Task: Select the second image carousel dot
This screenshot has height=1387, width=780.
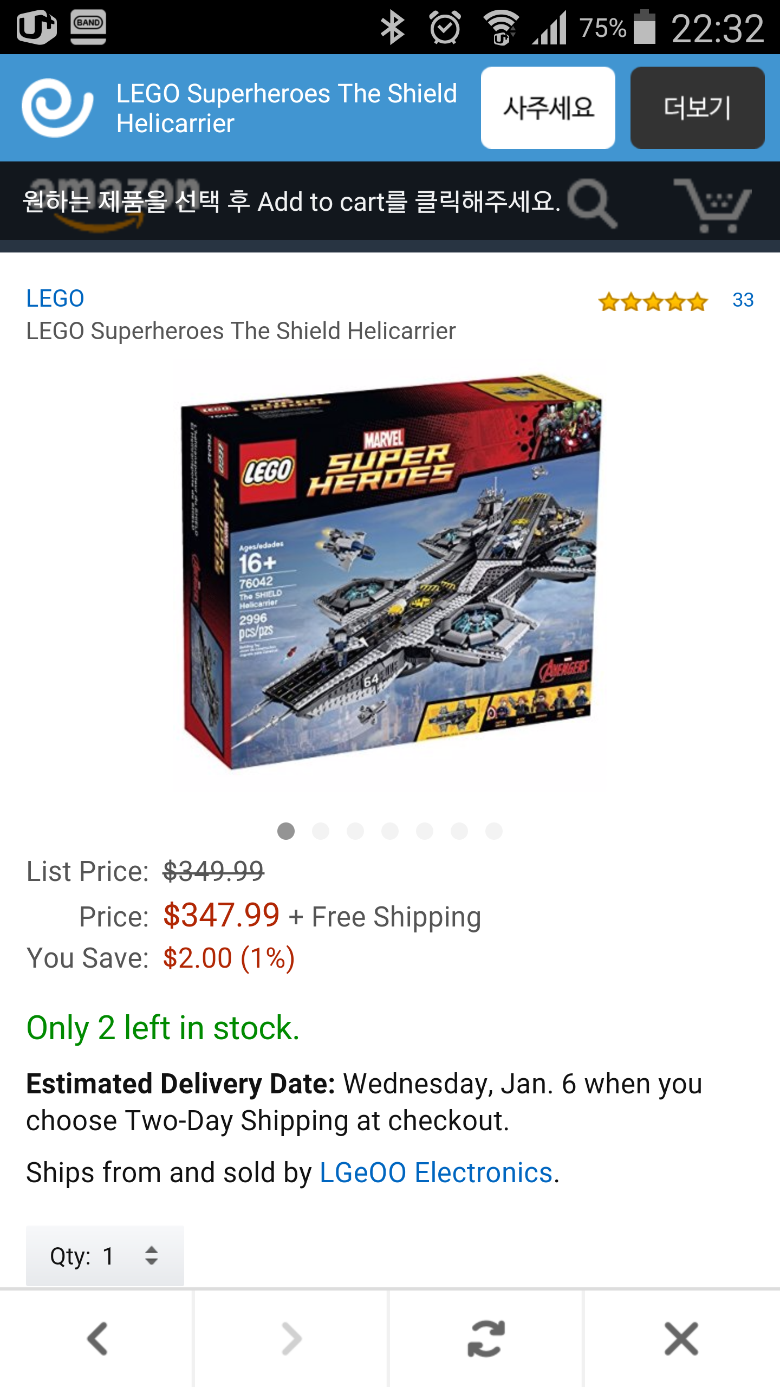Action: (x=321, y=831)
